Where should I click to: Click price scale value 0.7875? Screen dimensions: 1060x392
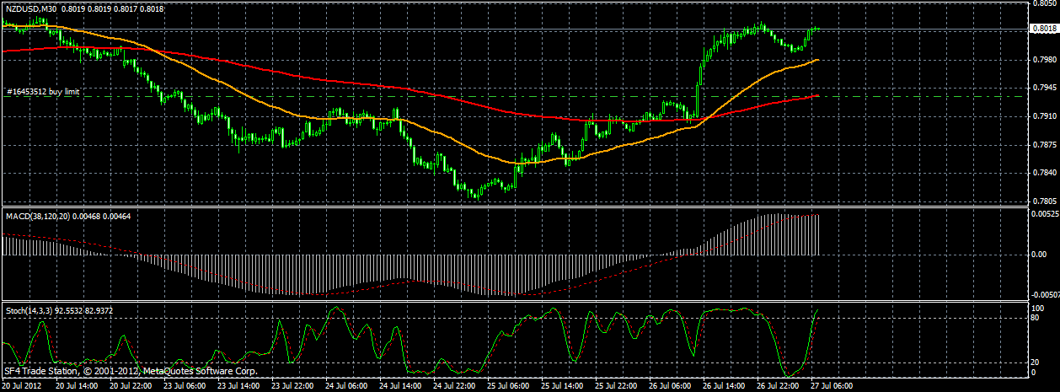(x=1044, y=144)
